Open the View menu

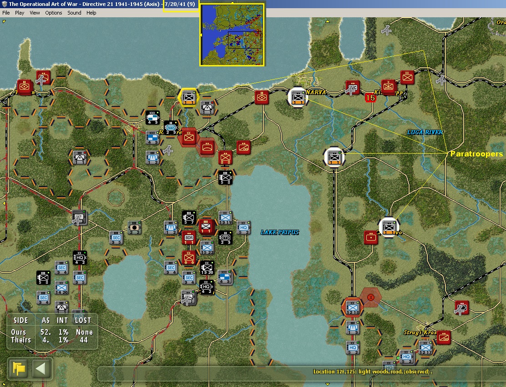35,13
